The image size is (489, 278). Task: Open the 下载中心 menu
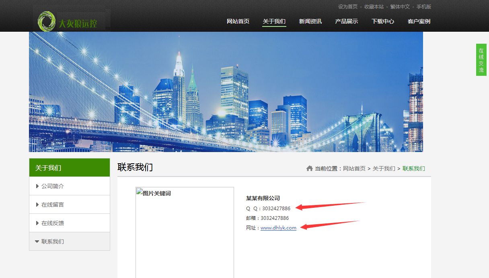[382, 21]
